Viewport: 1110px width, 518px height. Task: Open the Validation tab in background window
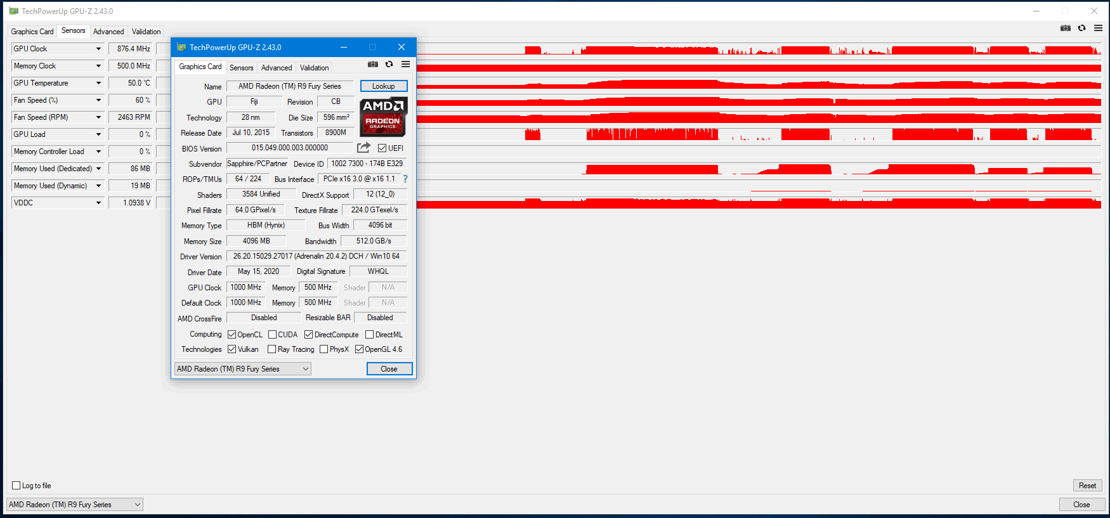[x=146, y=32]
